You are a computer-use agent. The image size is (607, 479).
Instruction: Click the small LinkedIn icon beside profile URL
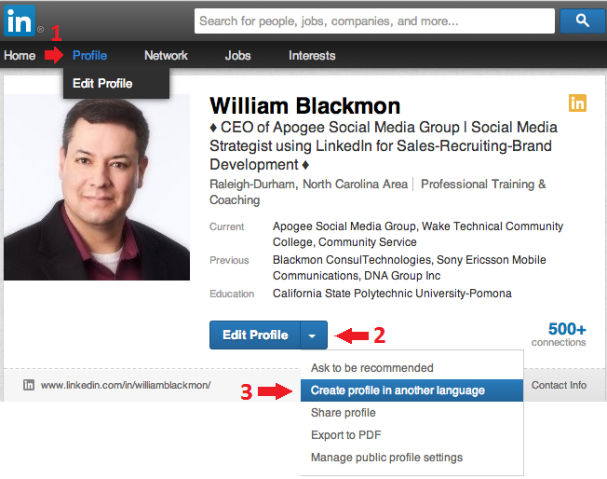[29, 385]
